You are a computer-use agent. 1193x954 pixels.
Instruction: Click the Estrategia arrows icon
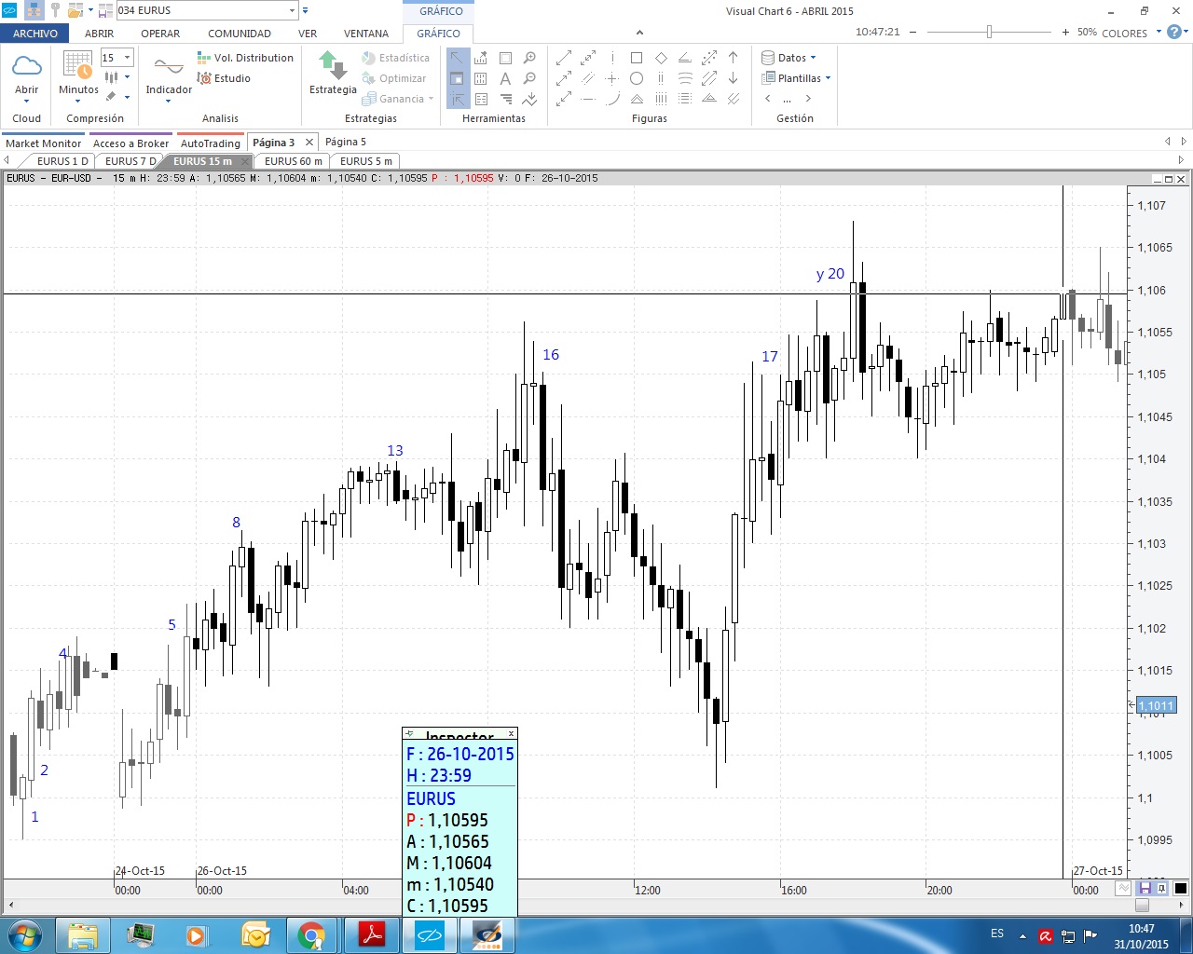[x=333, y=65]
